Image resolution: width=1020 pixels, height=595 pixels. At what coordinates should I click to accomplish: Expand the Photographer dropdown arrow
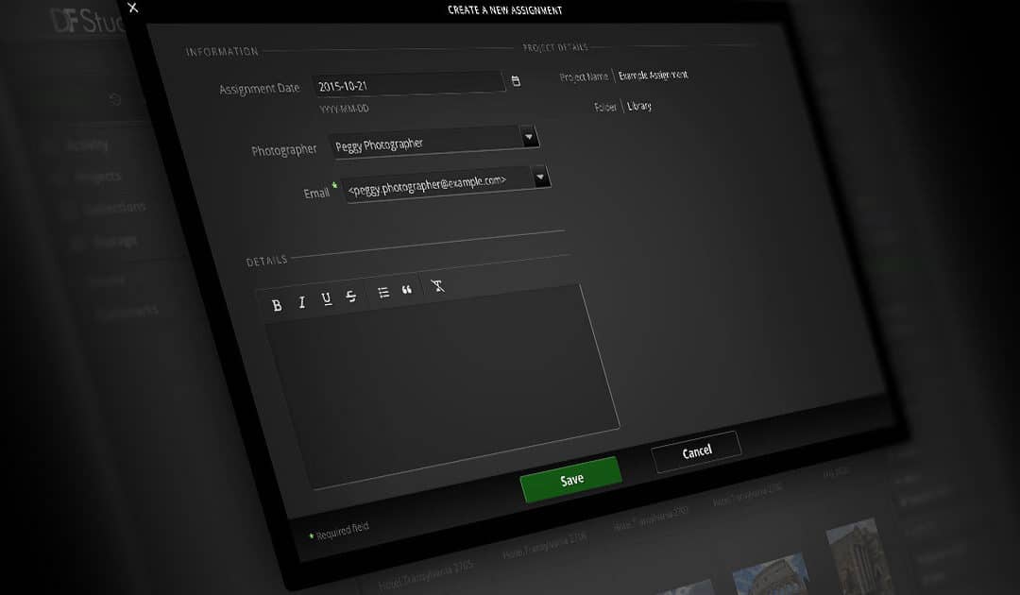click(x=529, y=137)
